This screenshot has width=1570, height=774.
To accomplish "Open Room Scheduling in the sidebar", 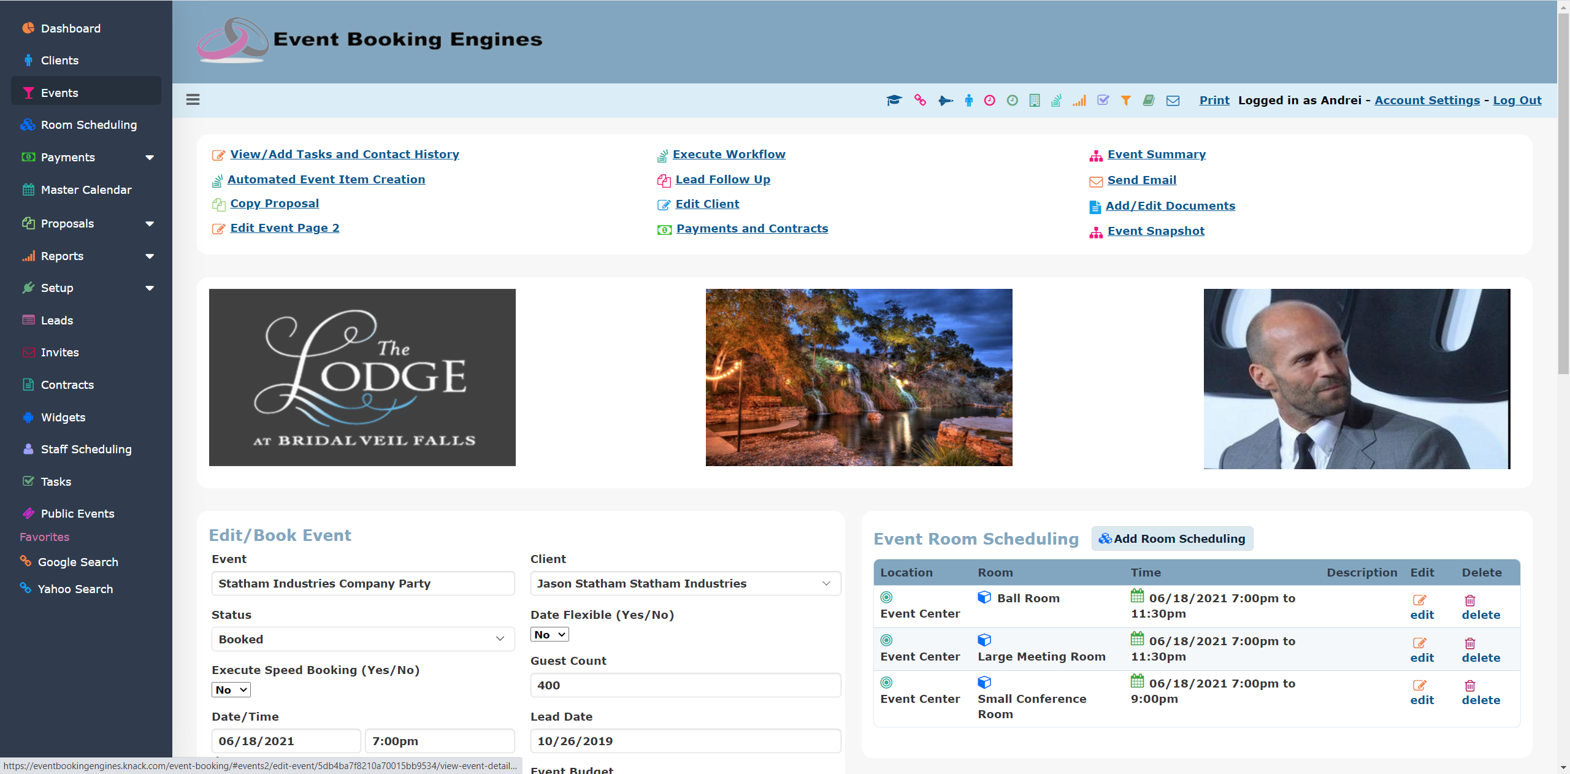I will [x=88, y=125].
